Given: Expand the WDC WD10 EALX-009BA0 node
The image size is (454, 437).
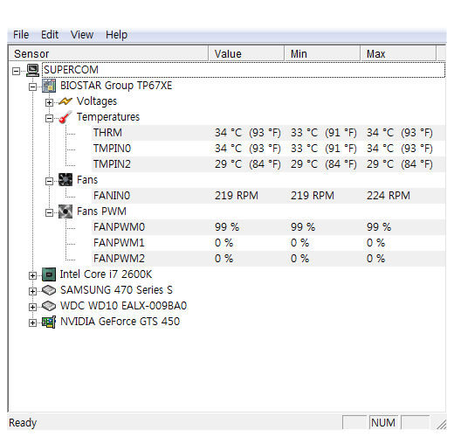Looking at the screenshot, I should click(x=32, y=307).
